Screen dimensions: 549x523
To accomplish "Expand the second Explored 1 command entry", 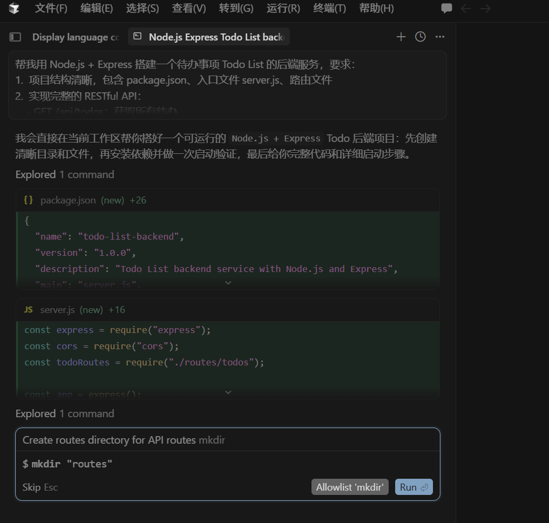I will (x=65, y=413).
